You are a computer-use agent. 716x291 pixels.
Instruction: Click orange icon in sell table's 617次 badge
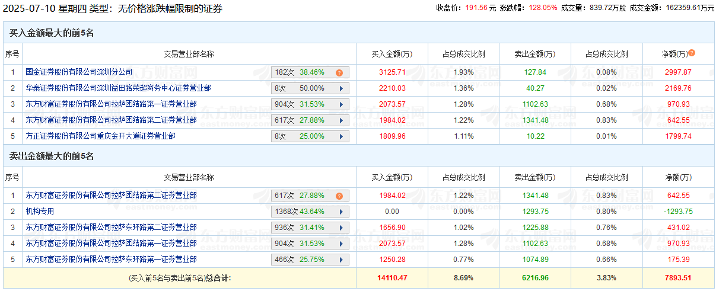point(339,196)
